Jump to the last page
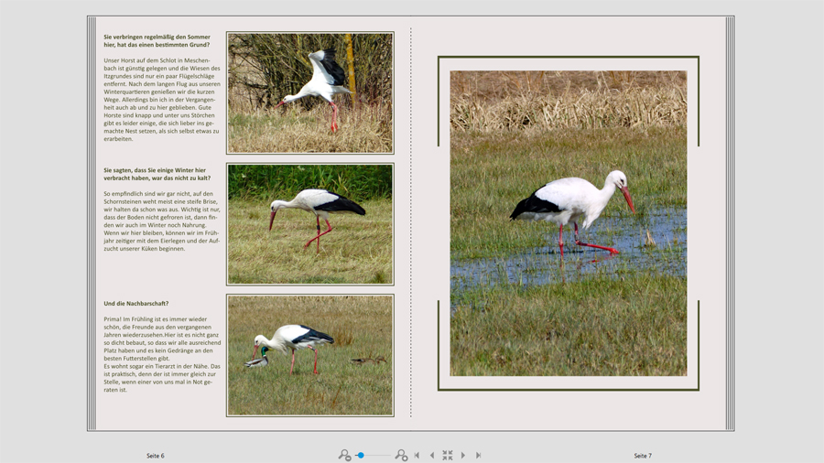This screenshot has height=463, width=824. 478,455
